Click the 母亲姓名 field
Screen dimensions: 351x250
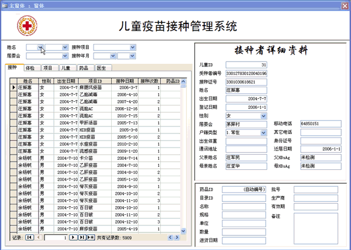(x=246, y=166)
